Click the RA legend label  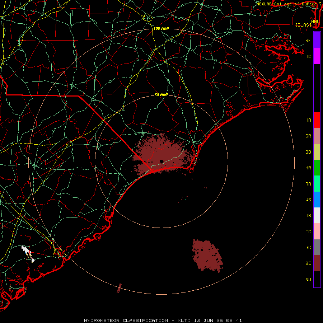pos(308,184)
